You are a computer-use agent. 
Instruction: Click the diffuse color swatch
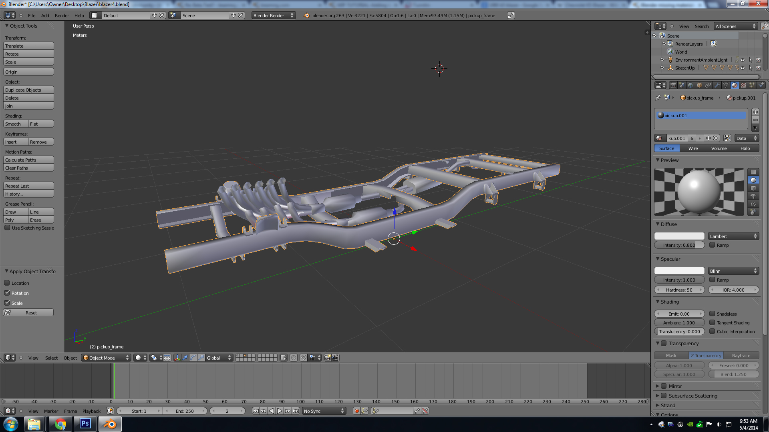[679, 236]
